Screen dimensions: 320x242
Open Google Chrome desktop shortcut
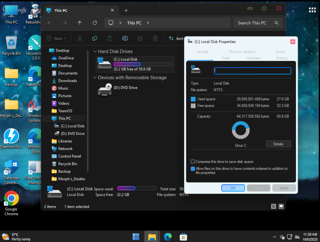(x=11, y=199)
